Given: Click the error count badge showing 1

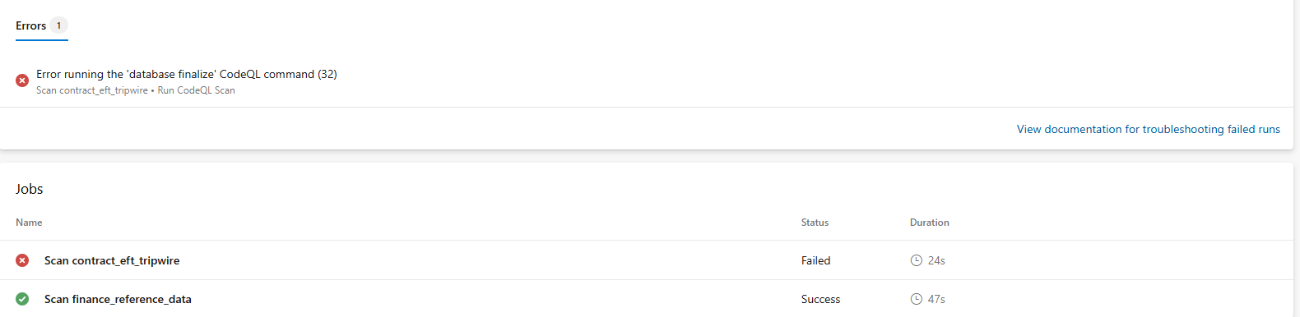Looking at the screenshot, I should (x=58, y=25).
